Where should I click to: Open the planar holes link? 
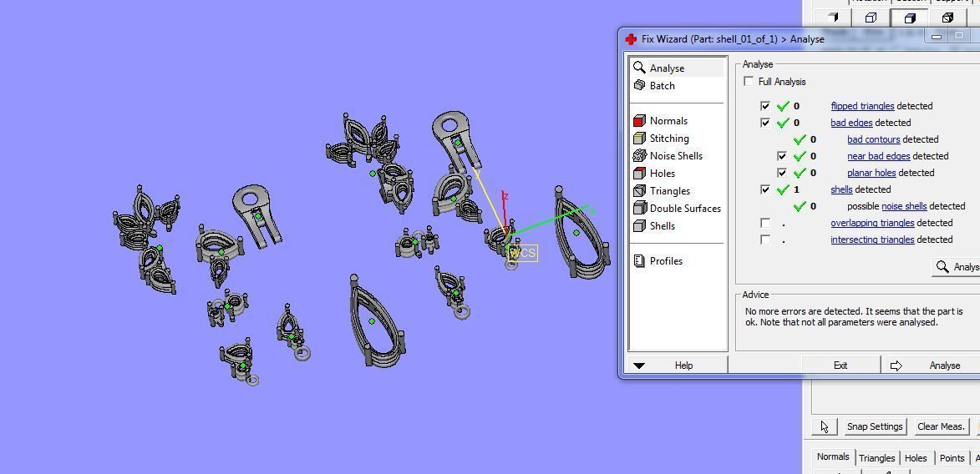(872, 173)
